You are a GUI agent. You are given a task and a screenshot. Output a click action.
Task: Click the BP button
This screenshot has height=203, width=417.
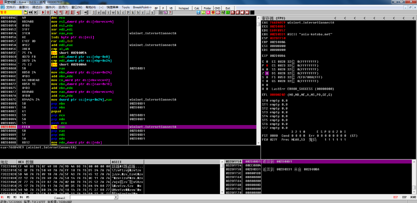(156, 8)
